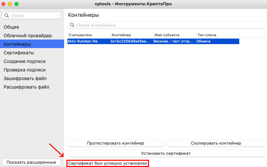
Task: Minimize the window with yellow button
Action: click(x=10, y=4)
